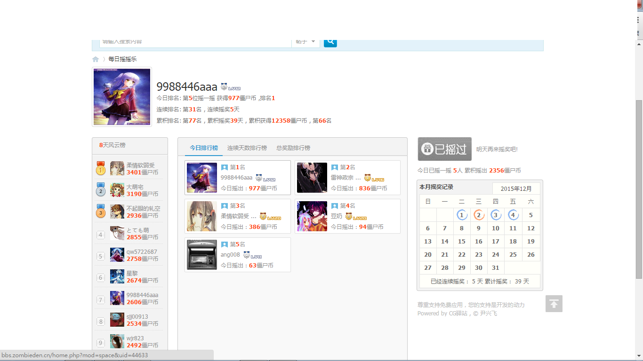Click level badge of 雷神政宗

tap(374, 178)
